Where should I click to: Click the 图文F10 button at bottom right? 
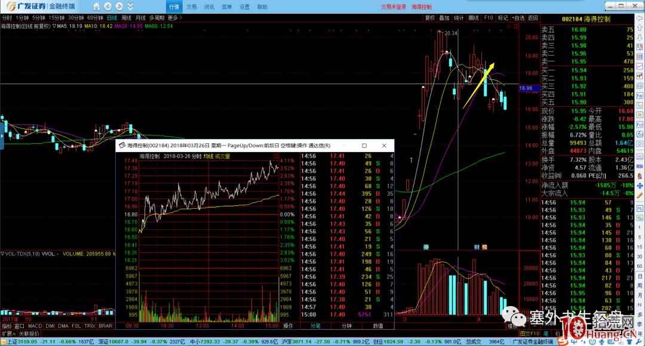pyautogui.click(x=529, y=333)
